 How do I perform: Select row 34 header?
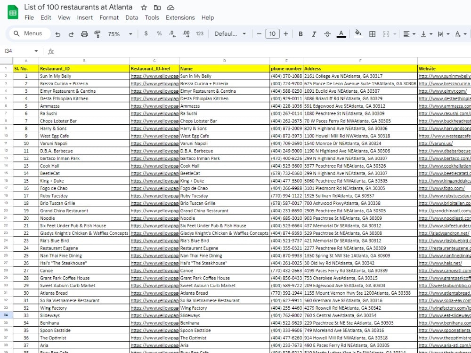click(6, 315)
